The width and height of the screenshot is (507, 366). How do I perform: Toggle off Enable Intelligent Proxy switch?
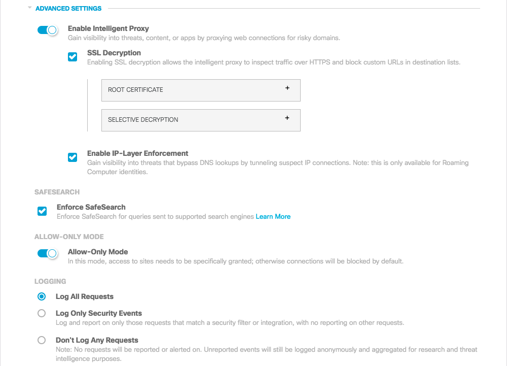pos(48,30)
